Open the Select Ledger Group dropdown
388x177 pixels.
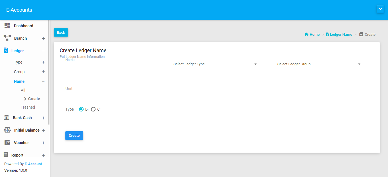[320, 64]
